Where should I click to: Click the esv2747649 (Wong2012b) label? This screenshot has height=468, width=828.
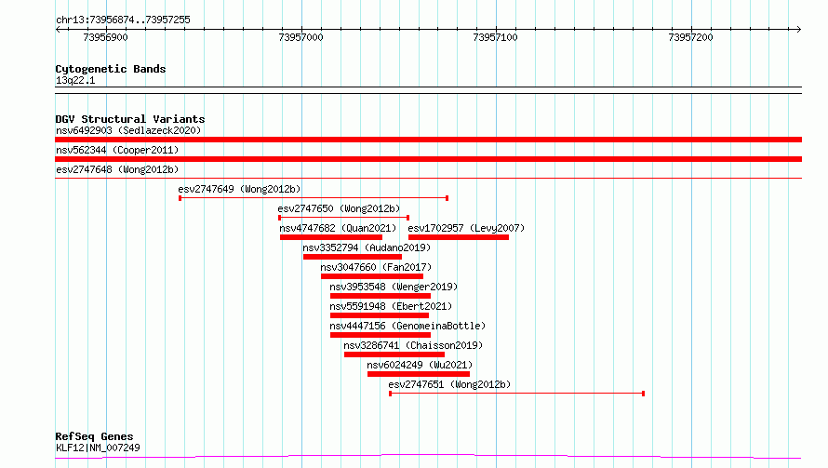coord(239,189)
